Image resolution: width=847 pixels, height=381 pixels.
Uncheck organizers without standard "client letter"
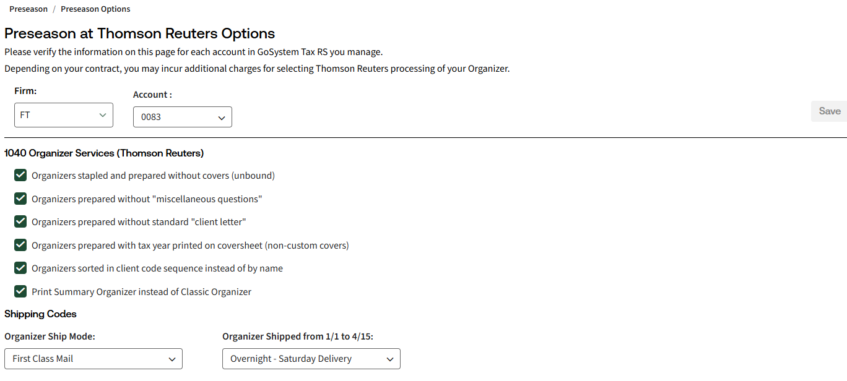(20, 221)
